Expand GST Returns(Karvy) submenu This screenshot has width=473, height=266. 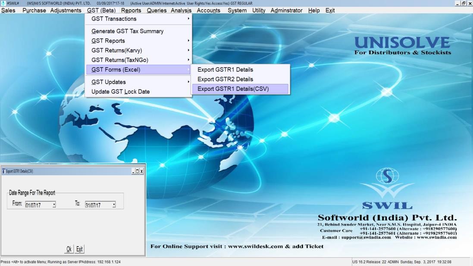[138, 50]
